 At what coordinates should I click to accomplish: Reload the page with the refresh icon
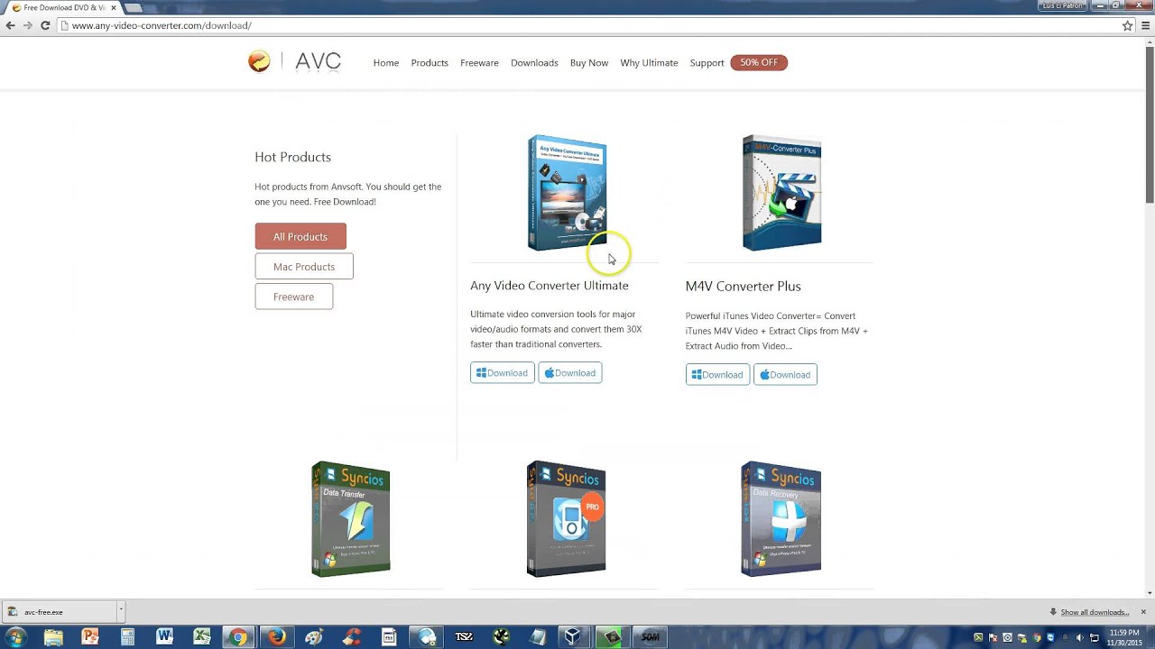pyautogui.click(x=45, y=25)
